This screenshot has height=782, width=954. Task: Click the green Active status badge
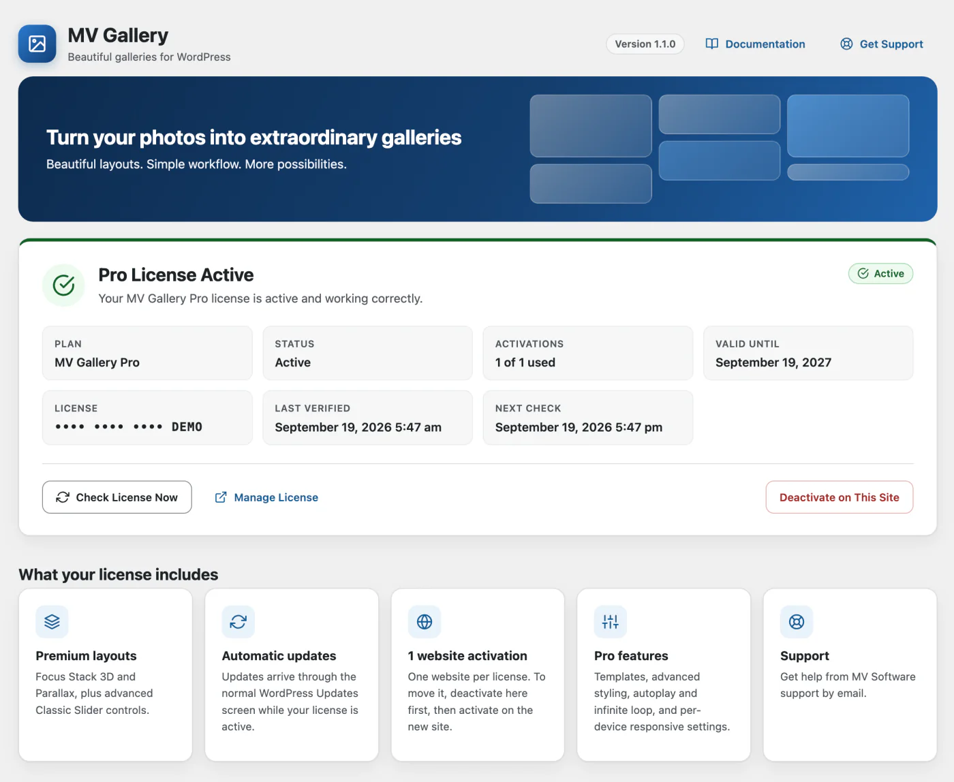pyautogui.click(x=880, y=273)
